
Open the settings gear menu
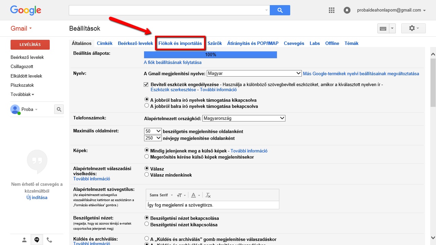tap(414, 28)
